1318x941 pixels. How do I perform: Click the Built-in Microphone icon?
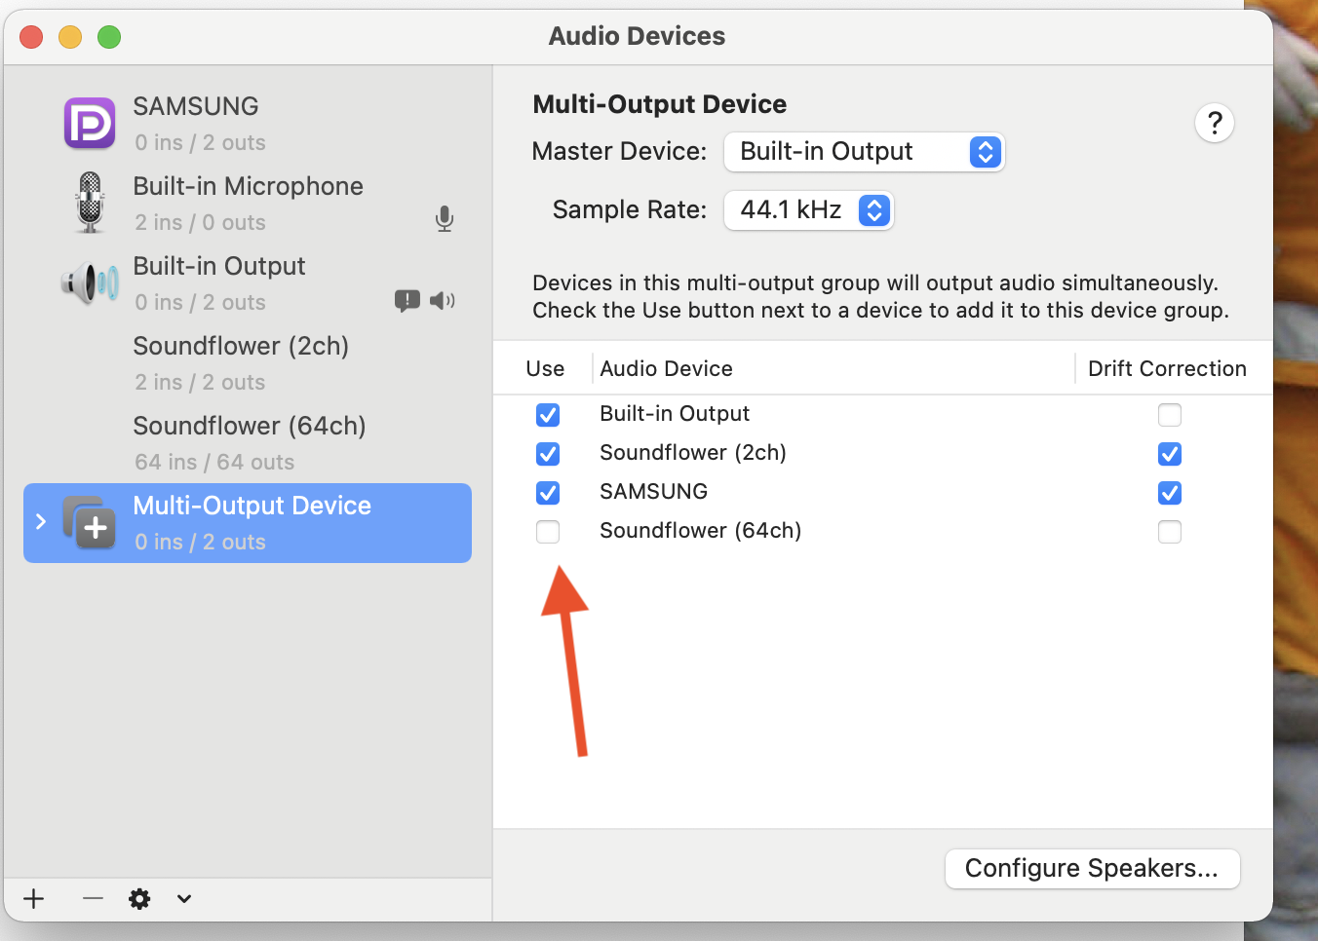90,203
